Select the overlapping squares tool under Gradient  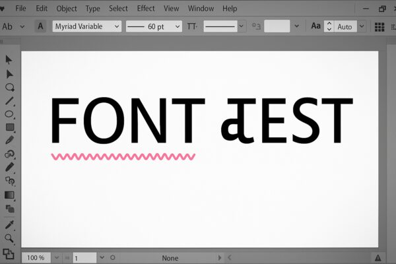[x=10, y=209]
